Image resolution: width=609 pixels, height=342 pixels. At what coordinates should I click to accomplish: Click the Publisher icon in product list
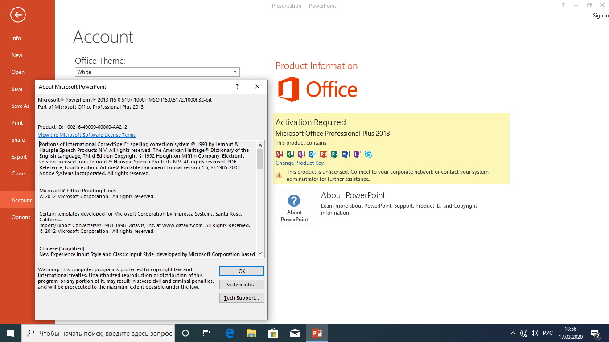(335, 154)
